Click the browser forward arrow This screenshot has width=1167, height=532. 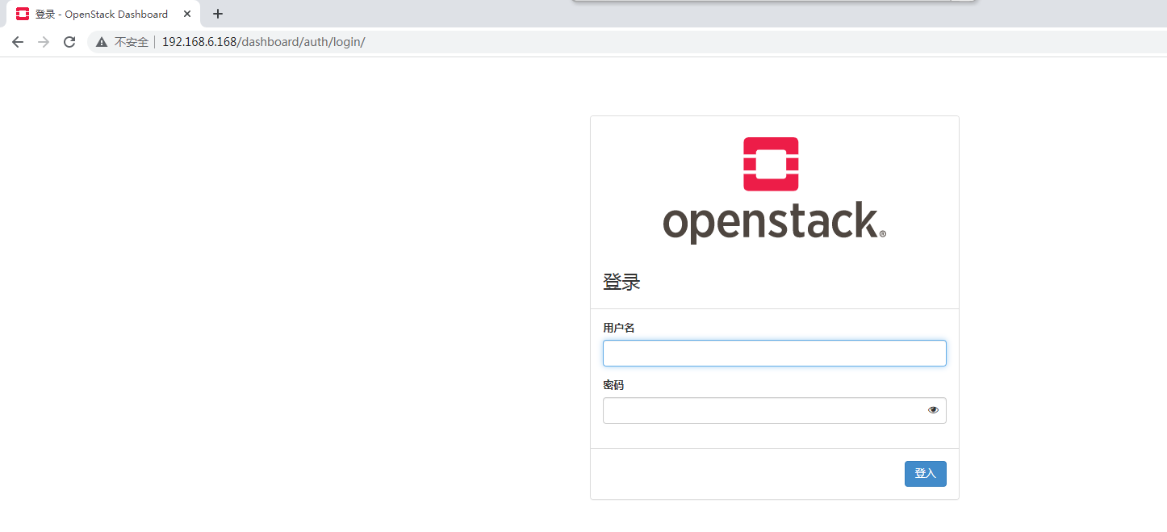point(44,42)
